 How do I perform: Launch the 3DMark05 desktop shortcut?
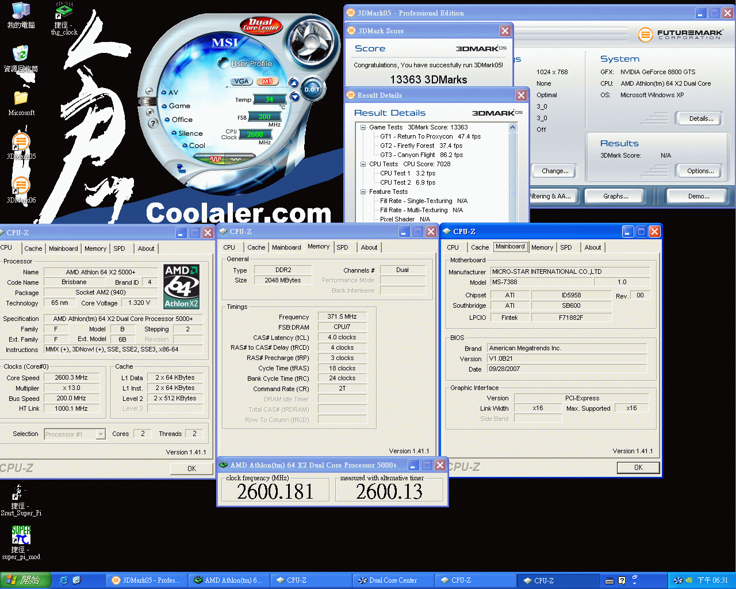click(21, 146)
